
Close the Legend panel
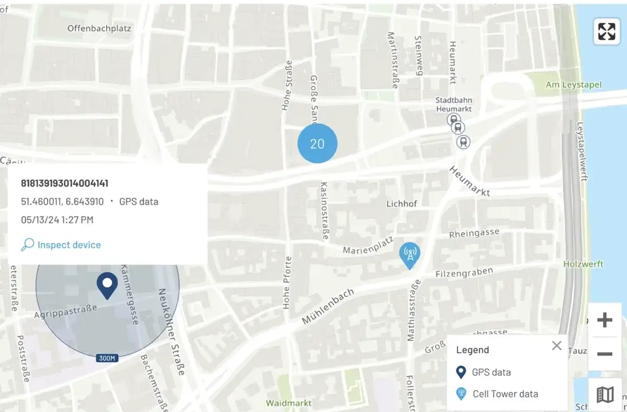pyautogui.click(x=556, y=346)
